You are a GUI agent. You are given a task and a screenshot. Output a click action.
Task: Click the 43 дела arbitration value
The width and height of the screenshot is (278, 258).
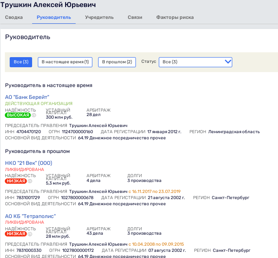(x=95, y=233)
